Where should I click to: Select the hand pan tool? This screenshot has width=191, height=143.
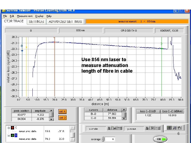click(x=180, y=128)
